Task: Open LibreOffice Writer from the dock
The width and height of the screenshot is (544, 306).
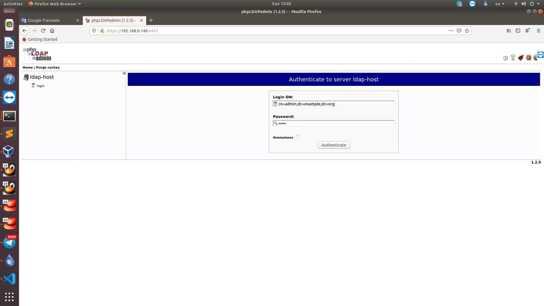Action: coord(9,43)
